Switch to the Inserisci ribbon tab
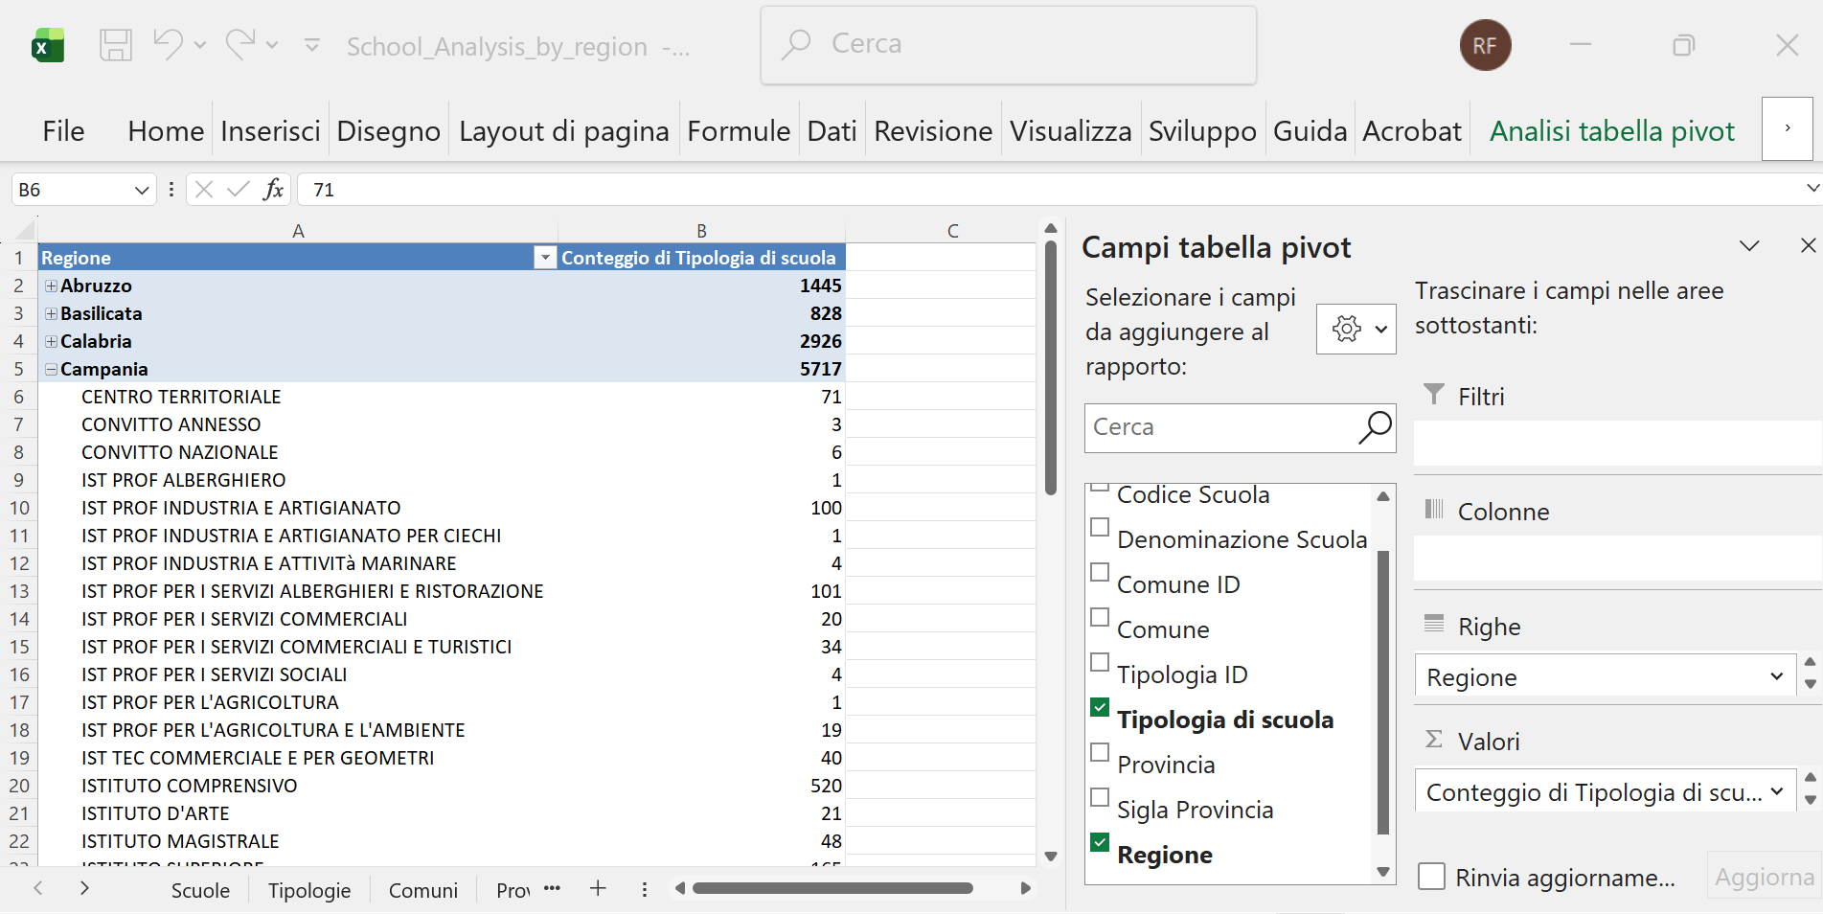Screen dimensions: 1823x914 pyautogui.click(x=270, y=130)
